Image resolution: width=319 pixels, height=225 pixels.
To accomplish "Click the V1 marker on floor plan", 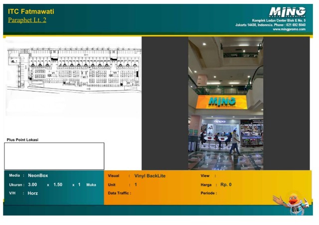I will [53, 73].
